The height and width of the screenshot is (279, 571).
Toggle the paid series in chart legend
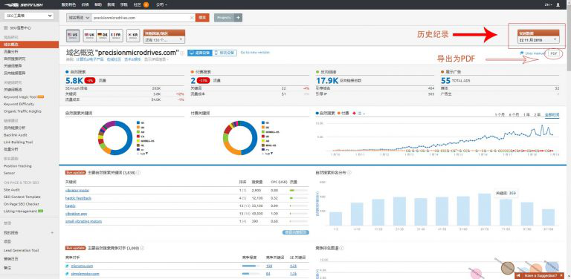[x=343, y=114]
